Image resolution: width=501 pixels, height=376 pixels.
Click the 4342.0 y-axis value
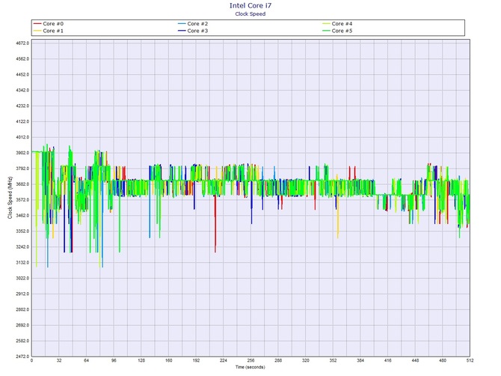tap(22, 90)
